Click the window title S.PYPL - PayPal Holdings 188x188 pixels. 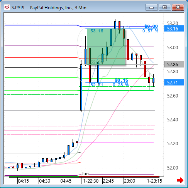(x=49, y=8)
